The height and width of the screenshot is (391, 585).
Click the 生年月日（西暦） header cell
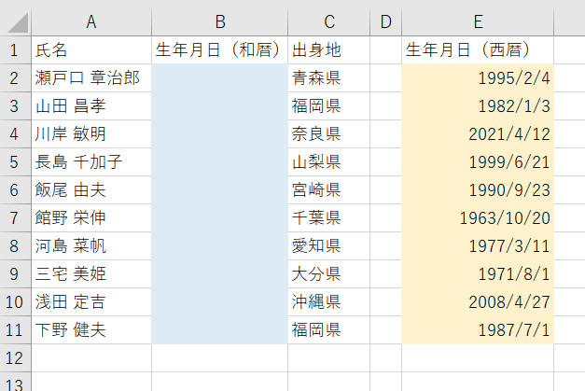[478, 50]
